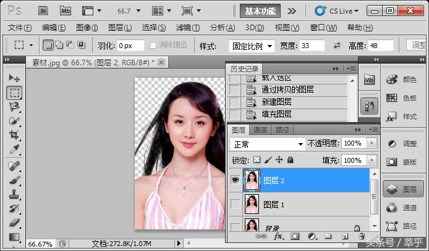Open the History panel dock icon
The image size is (429, 251).
[370, 106]
